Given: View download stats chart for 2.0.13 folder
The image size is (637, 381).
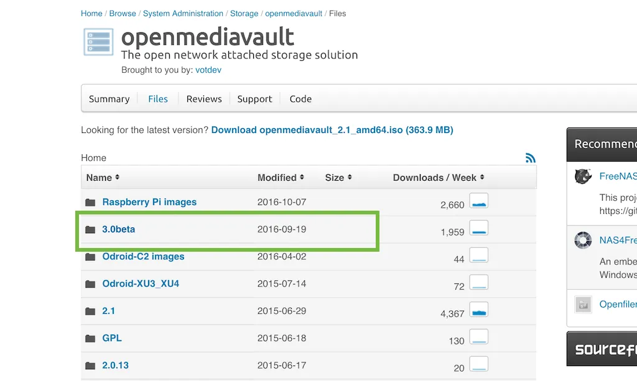Looking at the screenshot, I should click(x=479, y=364).
